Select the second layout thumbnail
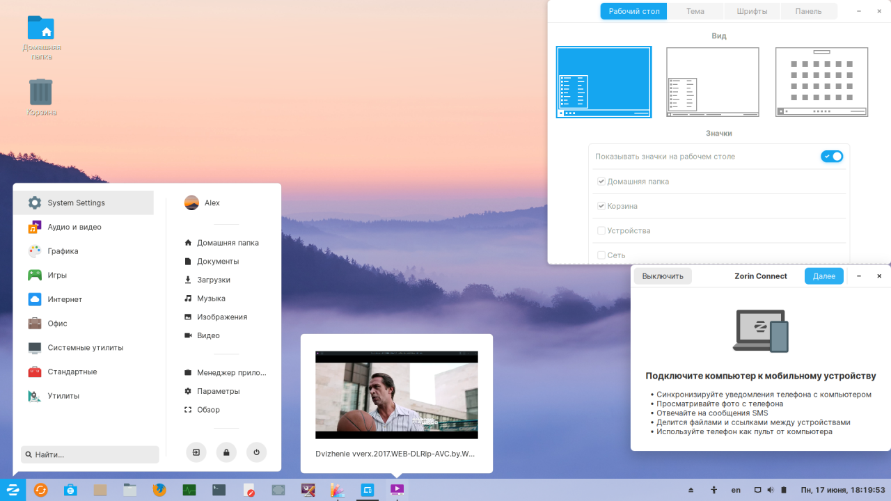Screen dimensions: 891x501 pyautogui.click(x=713, y=82)
